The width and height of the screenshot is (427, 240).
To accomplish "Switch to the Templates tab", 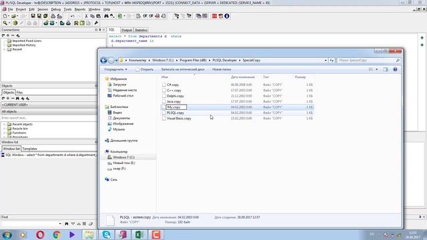I will pyautogui.click(x=29, y=149).
